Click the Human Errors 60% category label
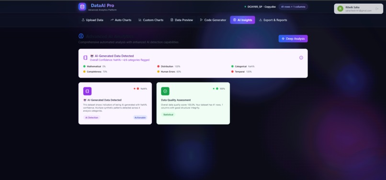 171,72
